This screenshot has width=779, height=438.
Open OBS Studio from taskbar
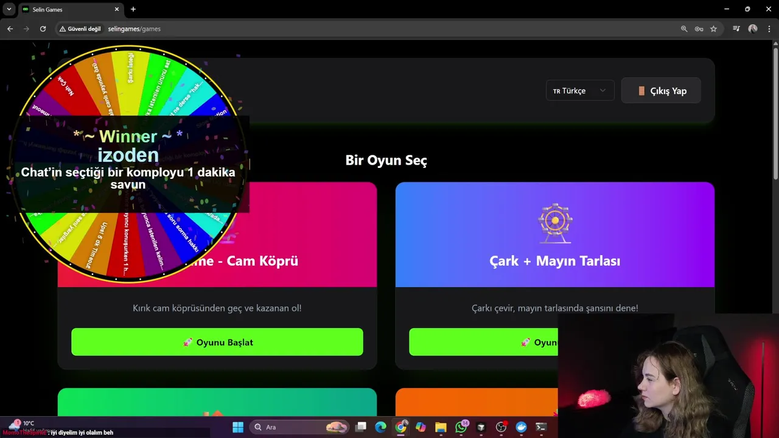501,427
